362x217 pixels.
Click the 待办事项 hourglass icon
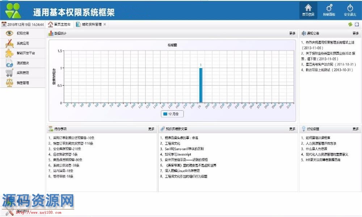pyautogui.click(x=51, y=129)
